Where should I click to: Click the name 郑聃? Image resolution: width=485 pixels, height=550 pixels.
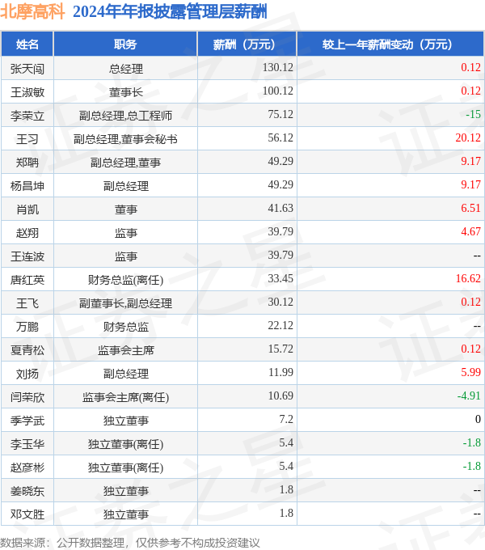pos(27,163)
